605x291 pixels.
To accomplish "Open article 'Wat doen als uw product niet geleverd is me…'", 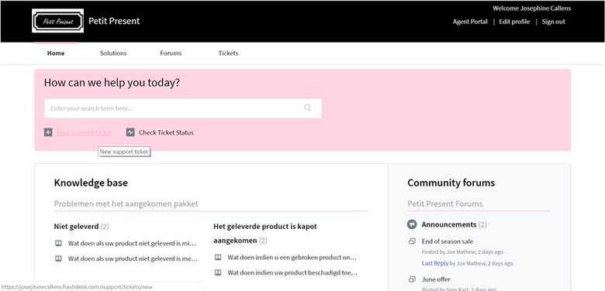I will [133, 258].
